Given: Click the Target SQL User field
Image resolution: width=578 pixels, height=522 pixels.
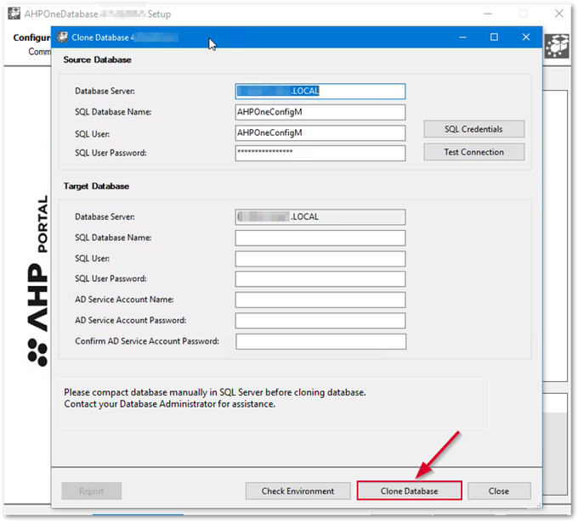Looking at the screenshot, I should (x=320, y=258).
